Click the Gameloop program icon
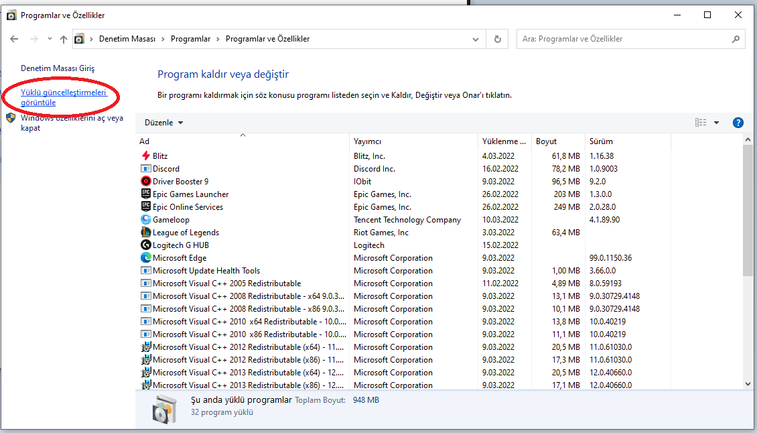 tap(146, 219)
